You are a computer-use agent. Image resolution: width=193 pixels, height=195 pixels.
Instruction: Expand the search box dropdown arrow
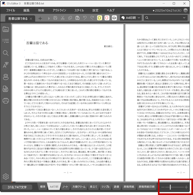188,18
